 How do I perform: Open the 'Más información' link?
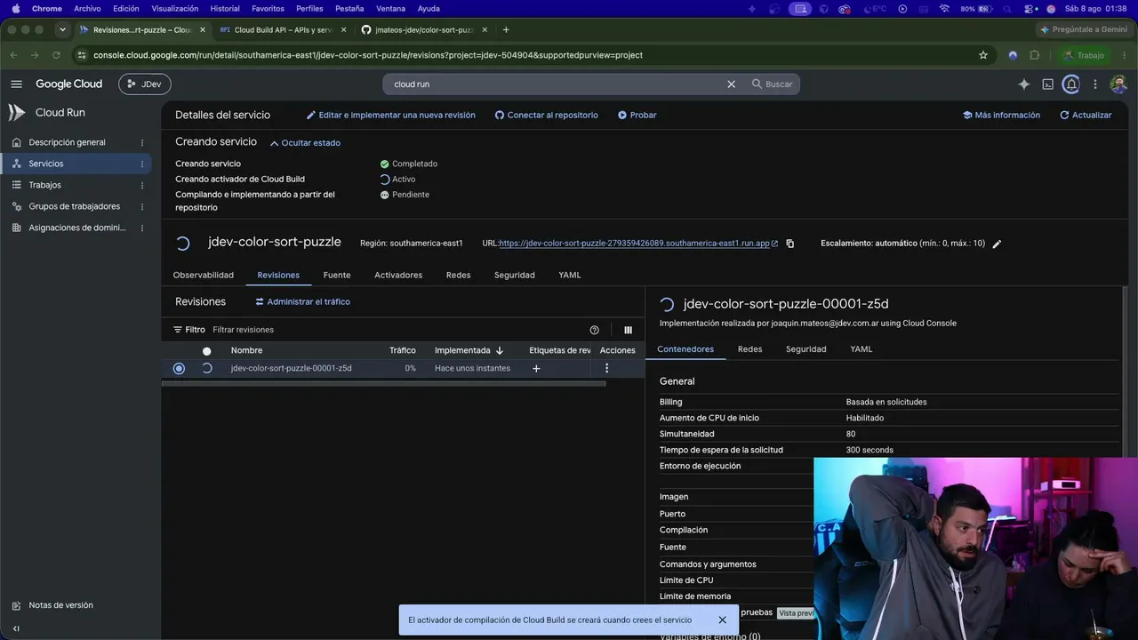pyautogui.click(x=1001, y=116)
